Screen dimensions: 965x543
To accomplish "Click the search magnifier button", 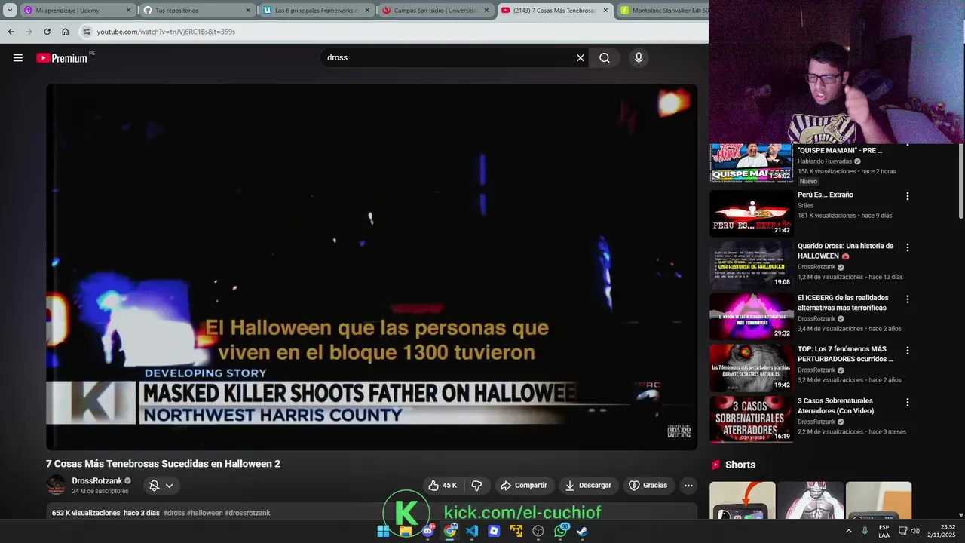I will pyautogui.click(x=605, y=57).
